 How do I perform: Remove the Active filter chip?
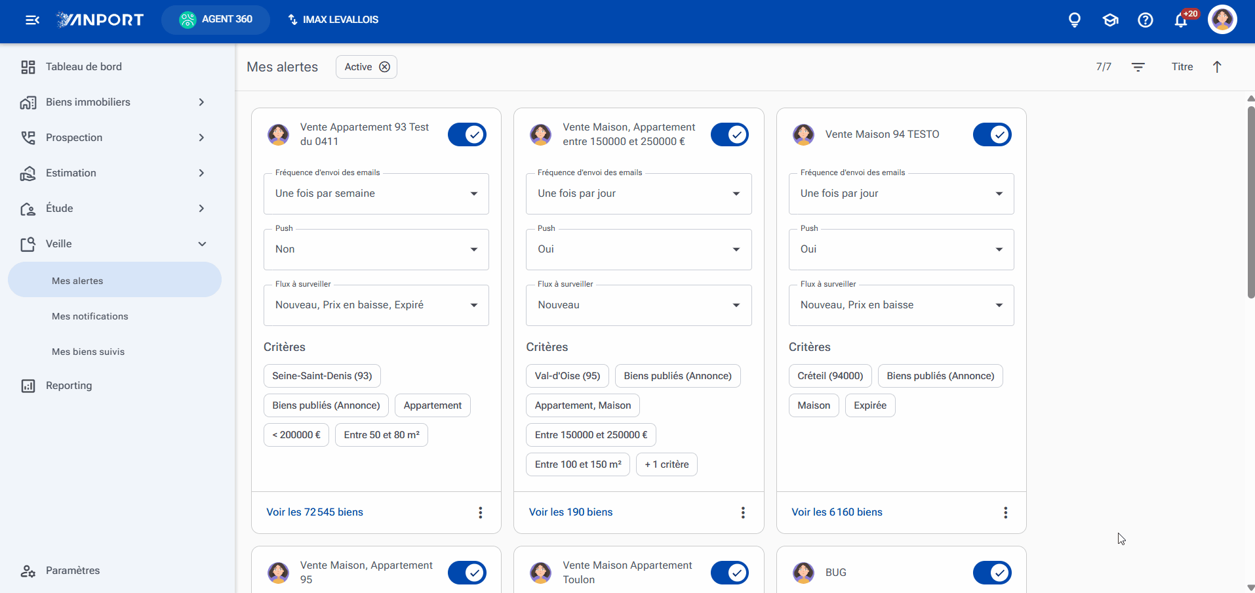385,67
